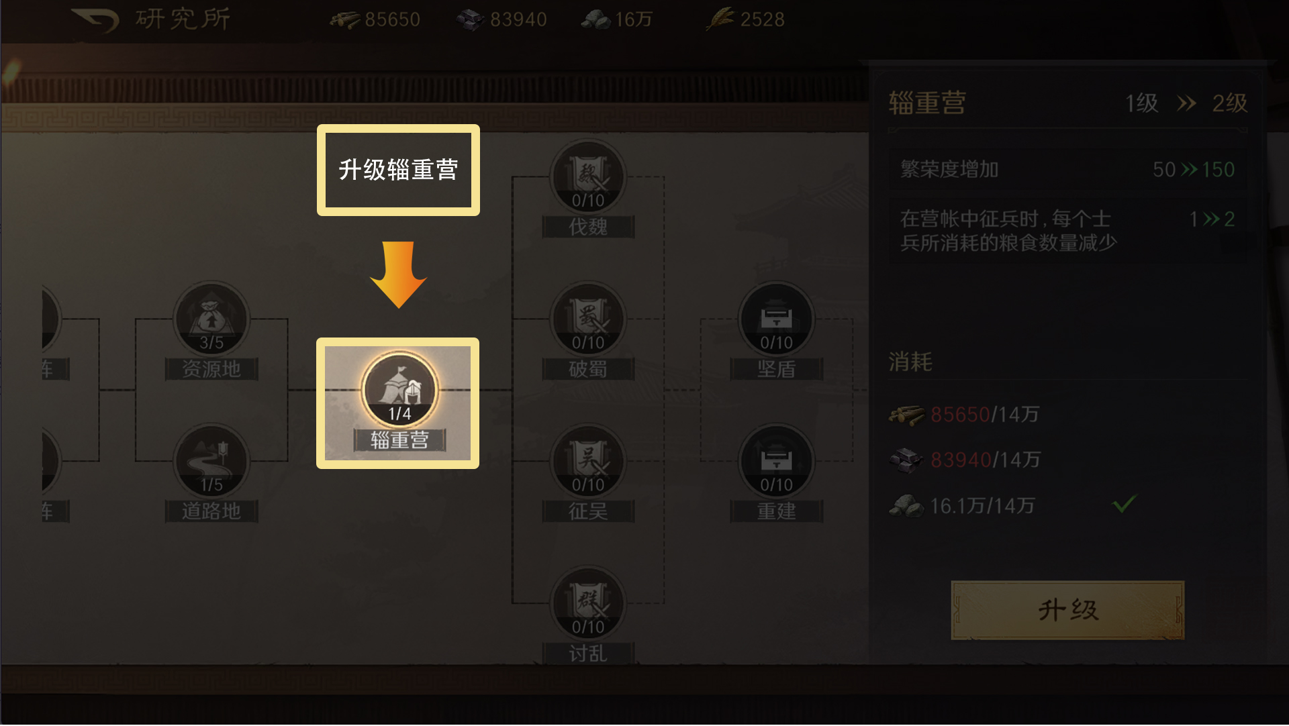This screenshot has height=726, width=1289.
Task: Click the 升级 upgrade button
Action: click(1067, 610)
